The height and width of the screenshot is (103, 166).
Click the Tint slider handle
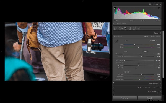click(139, 47)
